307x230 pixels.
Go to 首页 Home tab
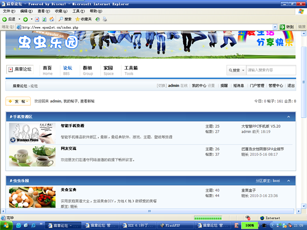pos(48,71)
